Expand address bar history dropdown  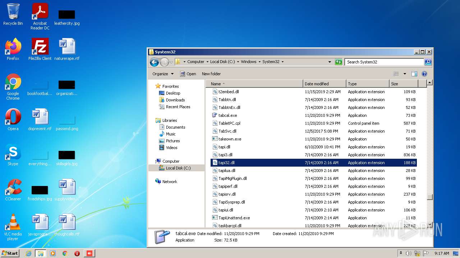pyautogui.click(x=330, y=62)
